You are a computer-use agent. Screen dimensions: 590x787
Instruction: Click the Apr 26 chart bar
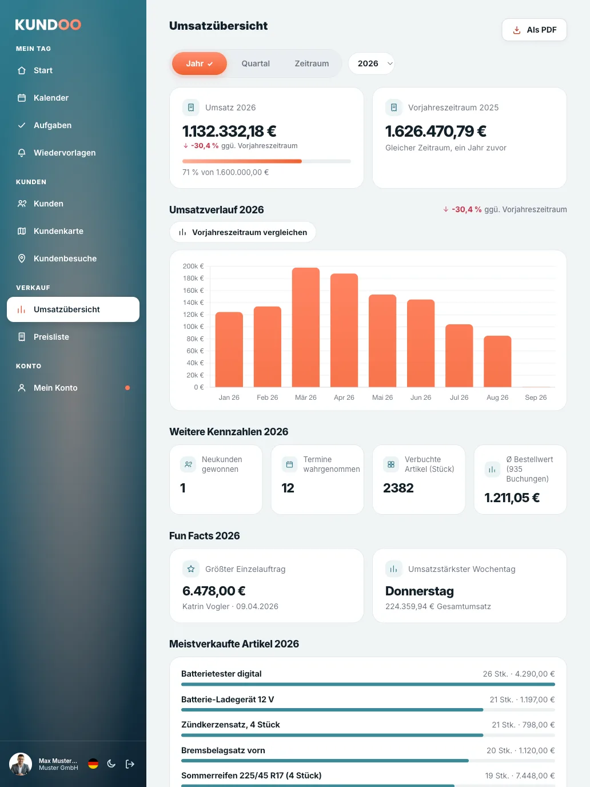click(344, 330)
